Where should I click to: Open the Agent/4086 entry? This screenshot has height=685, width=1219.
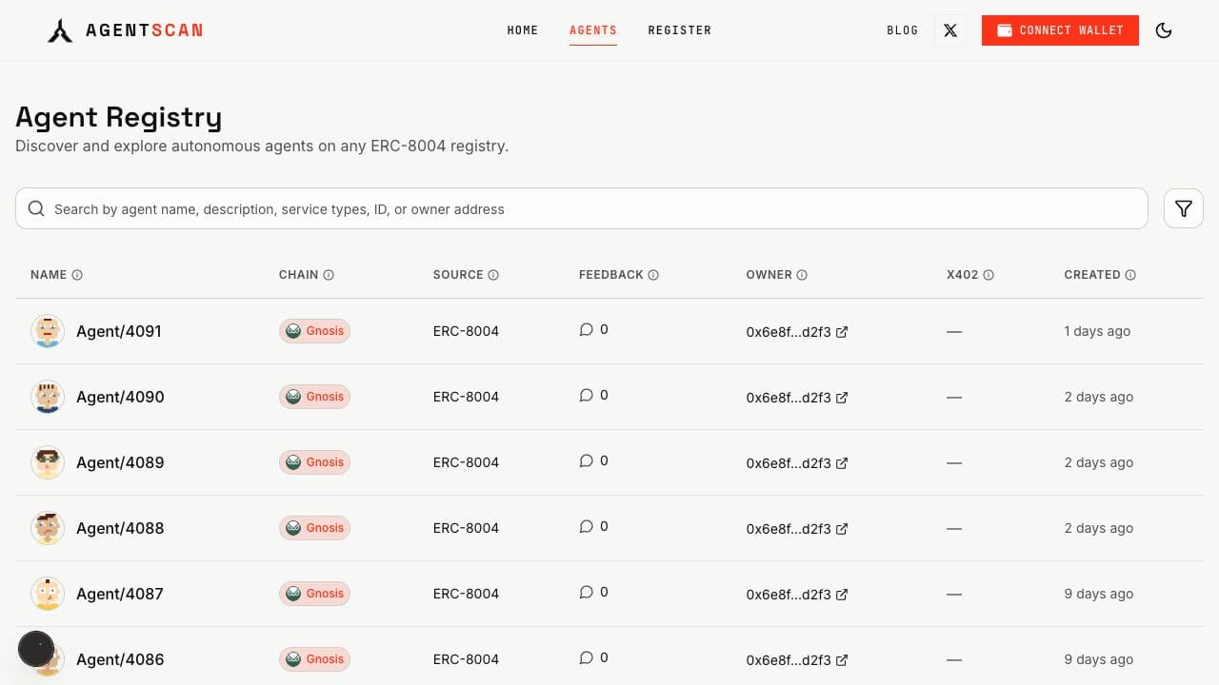(x=120, y=659)
